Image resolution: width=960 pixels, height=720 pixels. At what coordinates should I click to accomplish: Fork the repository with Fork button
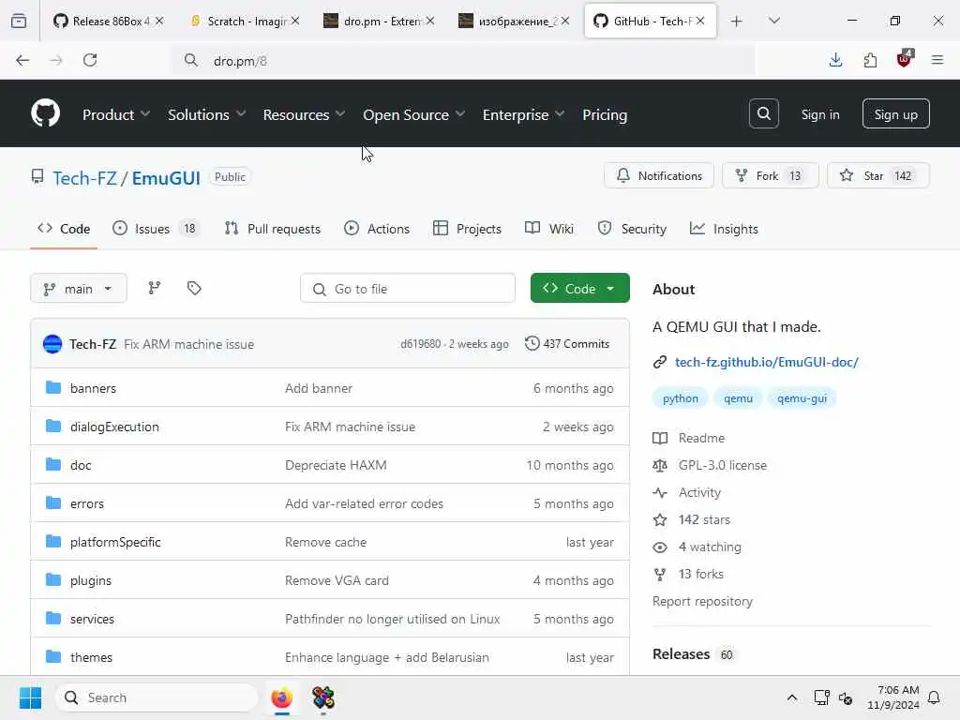coord(771,175)
